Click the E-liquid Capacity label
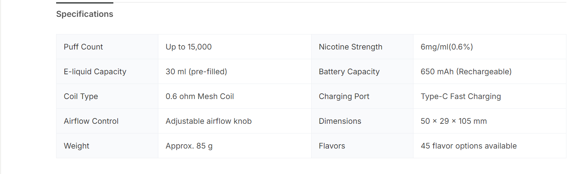The height and width of the screenshot is (174, 579). coord(95,72)
